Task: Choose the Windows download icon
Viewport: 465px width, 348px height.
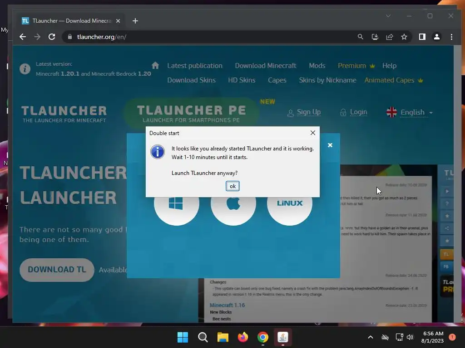Action: point(177,203)
